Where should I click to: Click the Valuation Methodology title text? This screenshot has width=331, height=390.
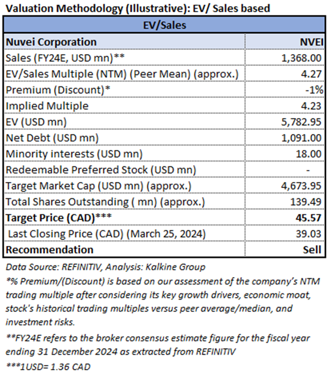tap(138, 9)
